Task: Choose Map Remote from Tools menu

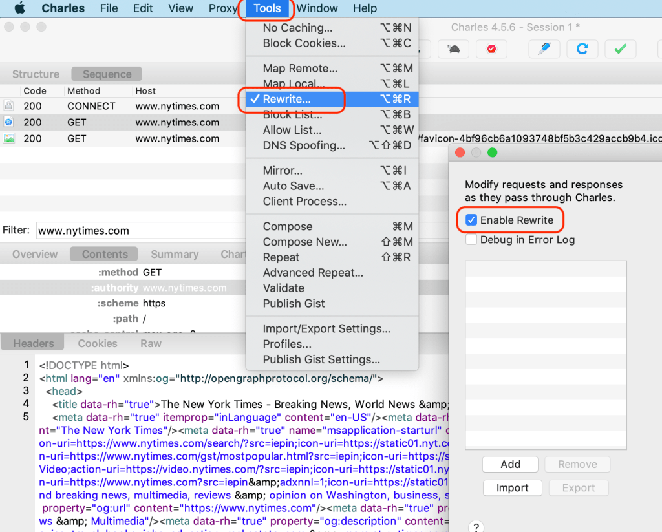Action: coord(300,69)
